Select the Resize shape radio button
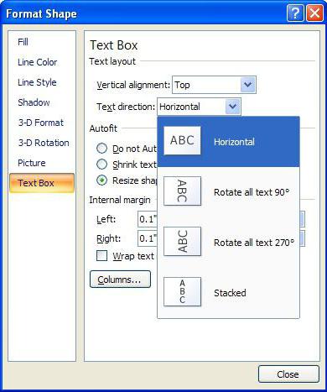 coord(101,180)
